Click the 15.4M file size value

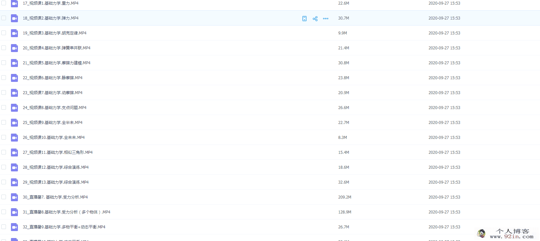pyautogui.click(x=344, y=152)
